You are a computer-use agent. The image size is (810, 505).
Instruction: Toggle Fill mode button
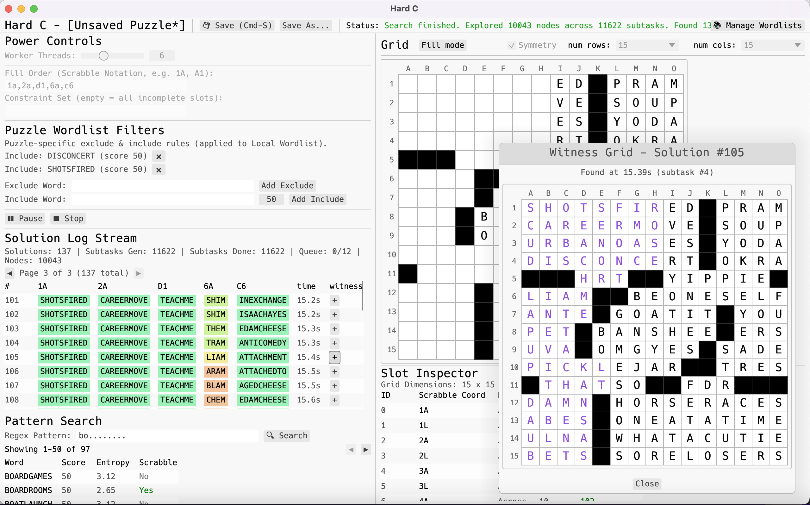pyautogui.click(x=443, y=45)
